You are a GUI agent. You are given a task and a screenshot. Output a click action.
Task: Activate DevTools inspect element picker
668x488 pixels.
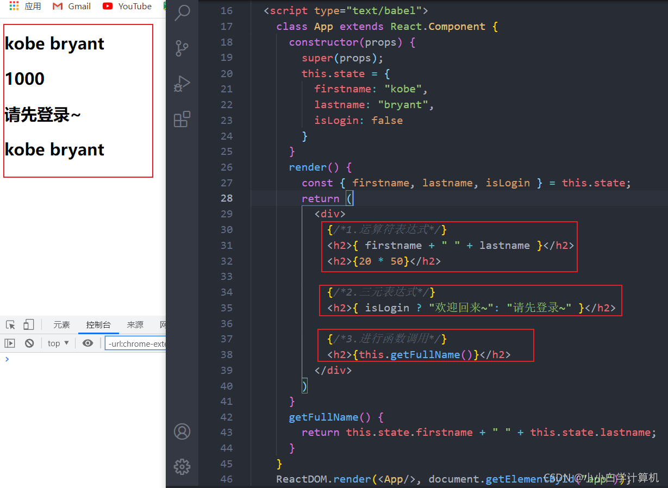point(10,325)
